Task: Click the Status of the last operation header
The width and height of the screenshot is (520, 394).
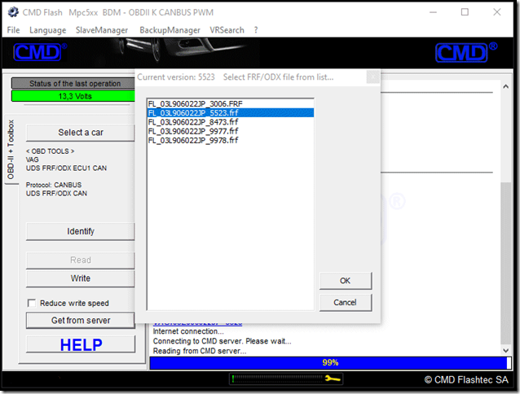Action: coord(75,83)
